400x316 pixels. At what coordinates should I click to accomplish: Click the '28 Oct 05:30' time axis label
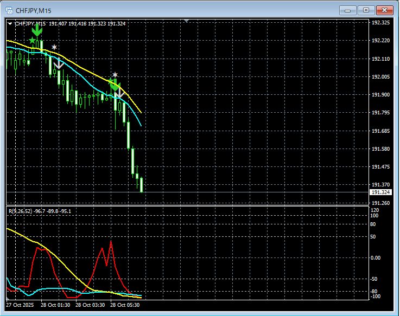(x=125, y=305)
